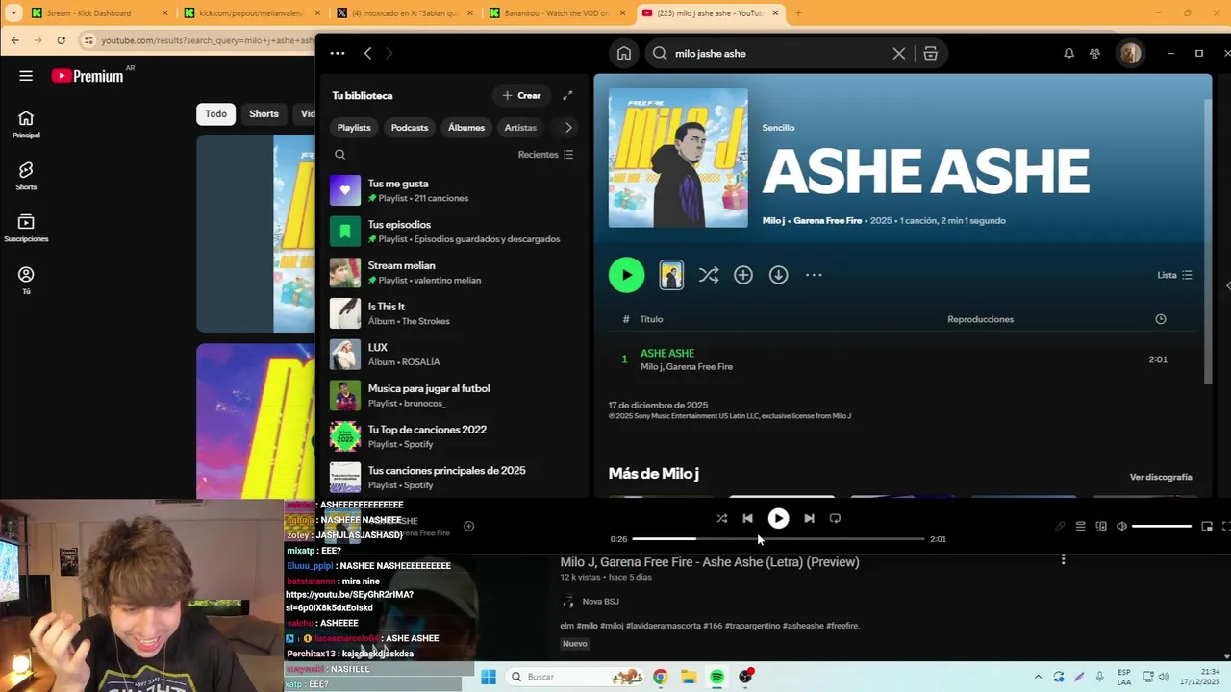Open Spotify friend activity icon
The width and height of the screenshot is (1231, 692).
click(1094, 54)
